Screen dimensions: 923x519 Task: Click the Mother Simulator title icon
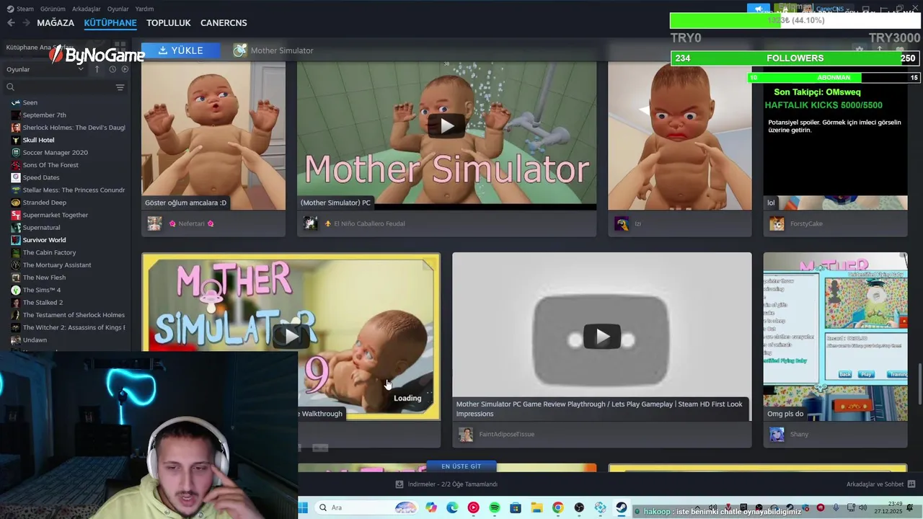click(240, 50)
